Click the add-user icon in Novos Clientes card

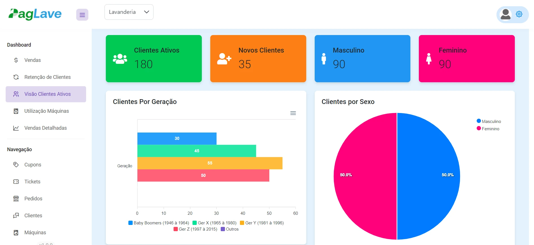click(x=224, y=59)
